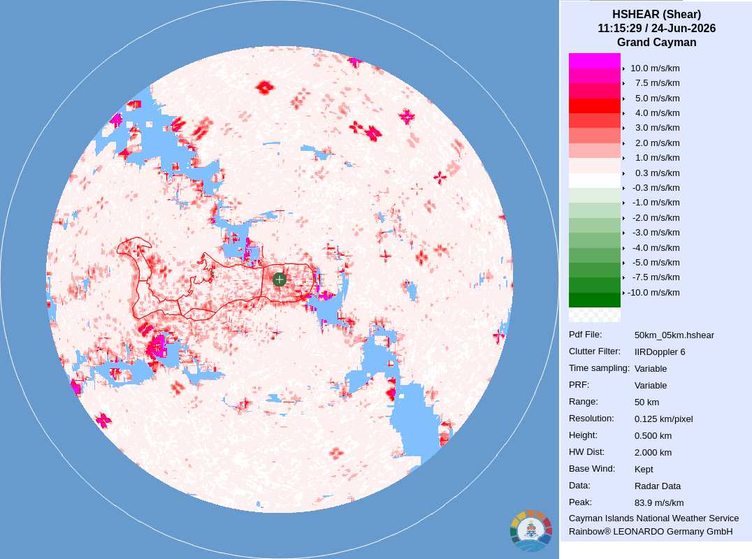Click the green radar site marker

click(279, 279)
